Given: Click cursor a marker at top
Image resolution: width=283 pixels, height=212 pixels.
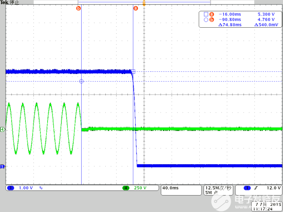Looking at the screenshot, I should point(136,8).
